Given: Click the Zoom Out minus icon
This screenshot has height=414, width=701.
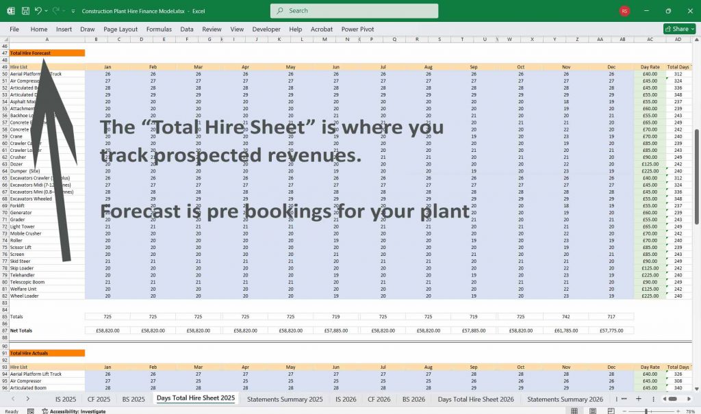Looking at the screenshot, I should click(624, 410).
